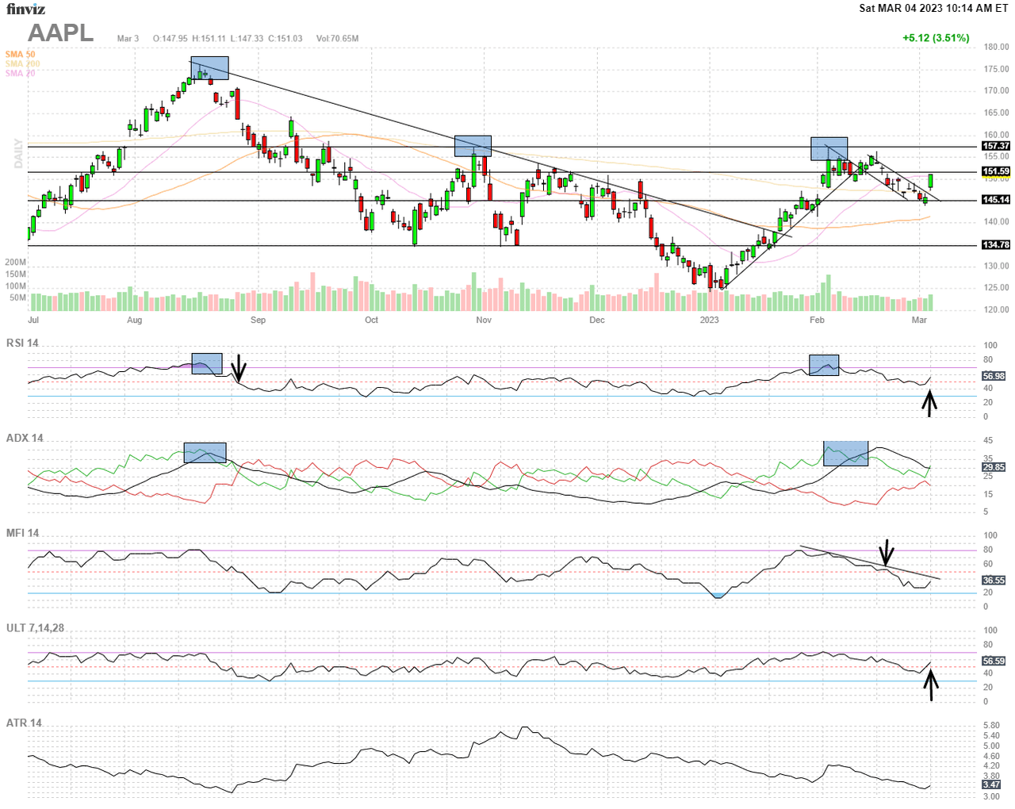The image size is (1015, 809).
Task: Click the 134.78 price level tag
Action: [996, 245]
